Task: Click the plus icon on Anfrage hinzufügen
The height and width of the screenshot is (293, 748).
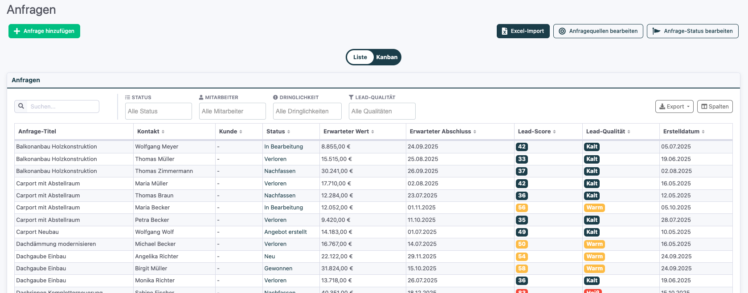Action: tap(17, 31)
